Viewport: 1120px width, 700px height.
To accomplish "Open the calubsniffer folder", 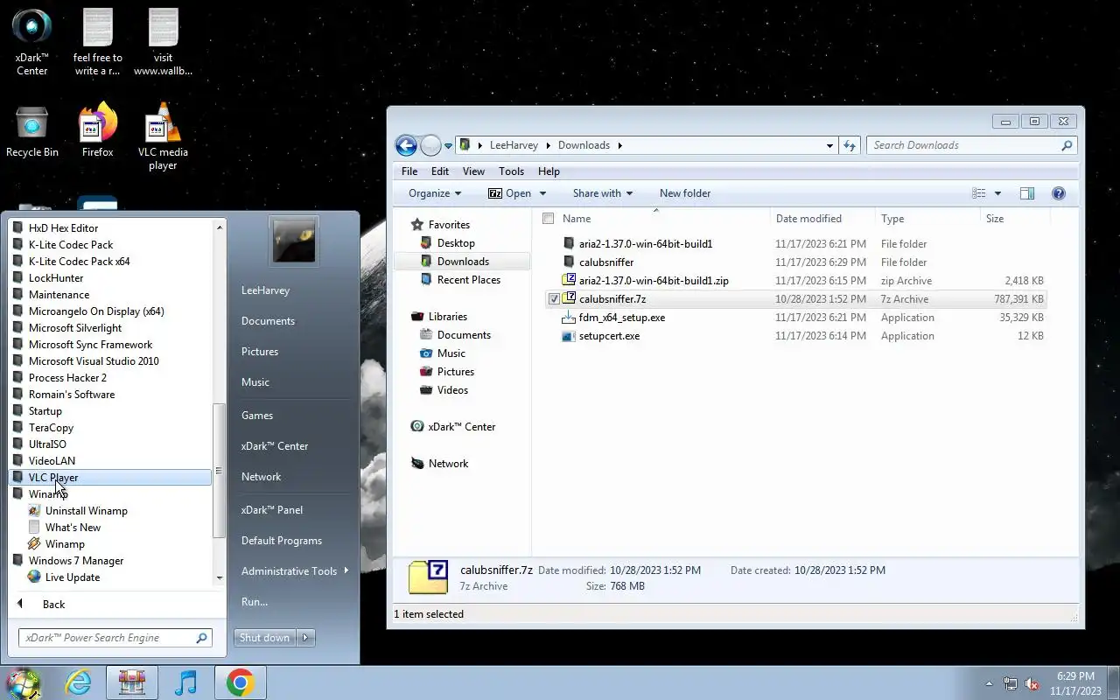I will pyautogui.click(x=606, y=262).
